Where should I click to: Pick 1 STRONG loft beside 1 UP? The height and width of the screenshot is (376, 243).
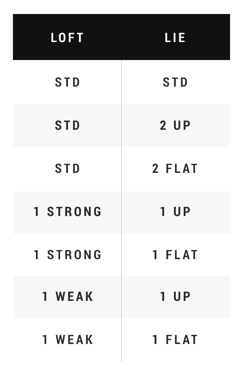(68, 212)
